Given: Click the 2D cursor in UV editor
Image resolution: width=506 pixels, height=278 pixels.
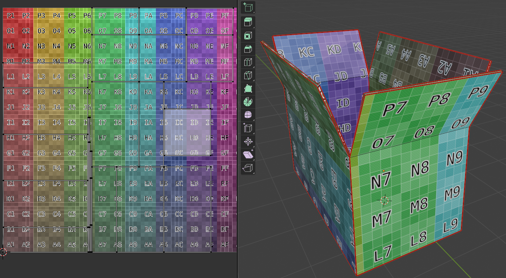Looking at the screenshot, I should coord(3,251).
